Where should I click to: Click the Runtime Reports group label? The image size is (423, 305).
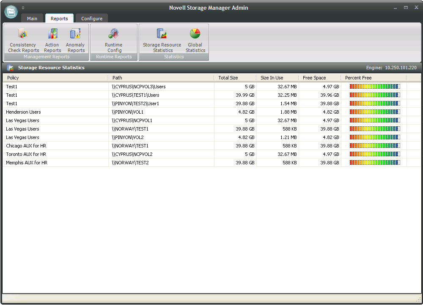(x=114, y=57)
